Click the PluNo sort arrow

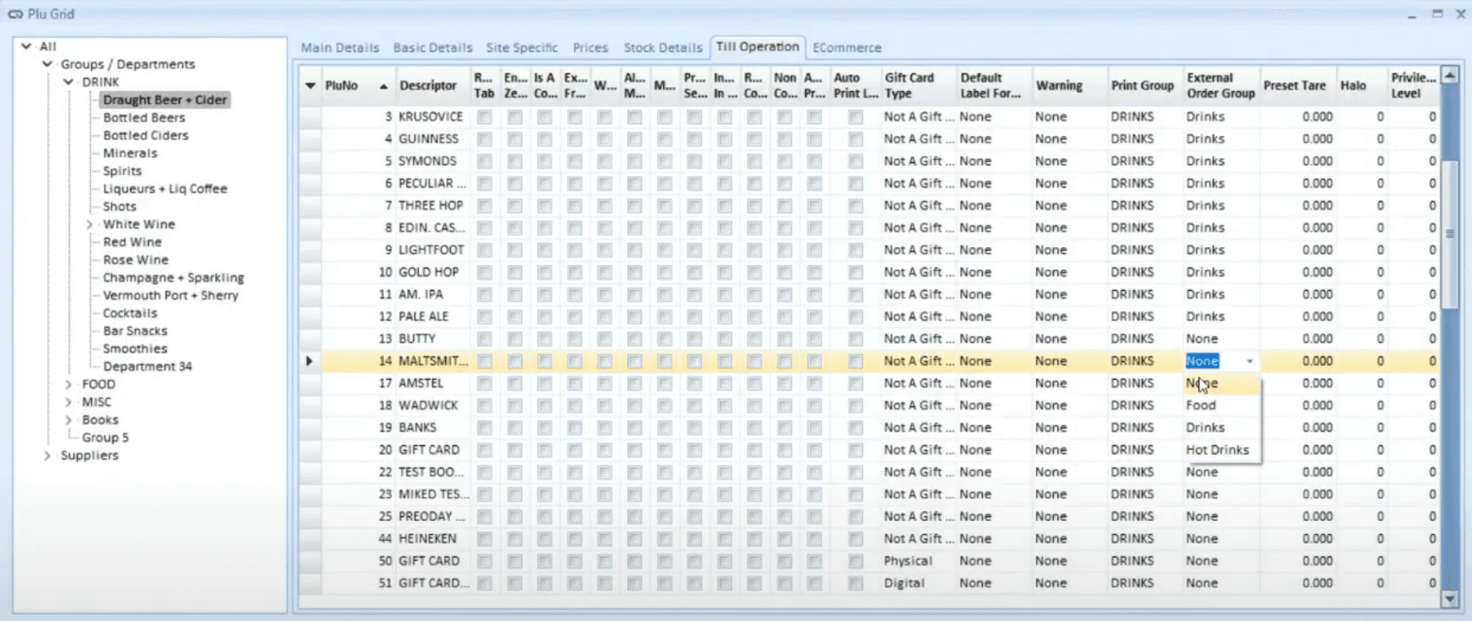tap(384, 86)
